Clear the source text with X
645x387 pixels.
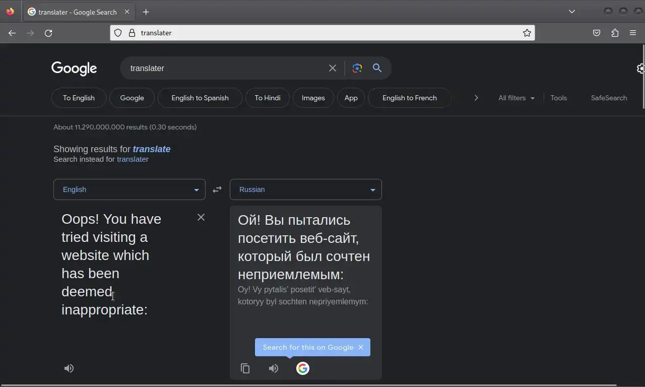point(201,217)
